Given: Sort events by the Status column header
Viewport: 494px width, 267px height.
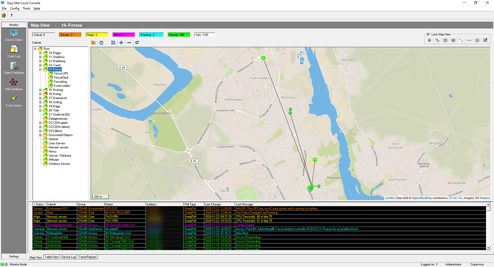Looking at the screenshot, I should pos(39,204).
